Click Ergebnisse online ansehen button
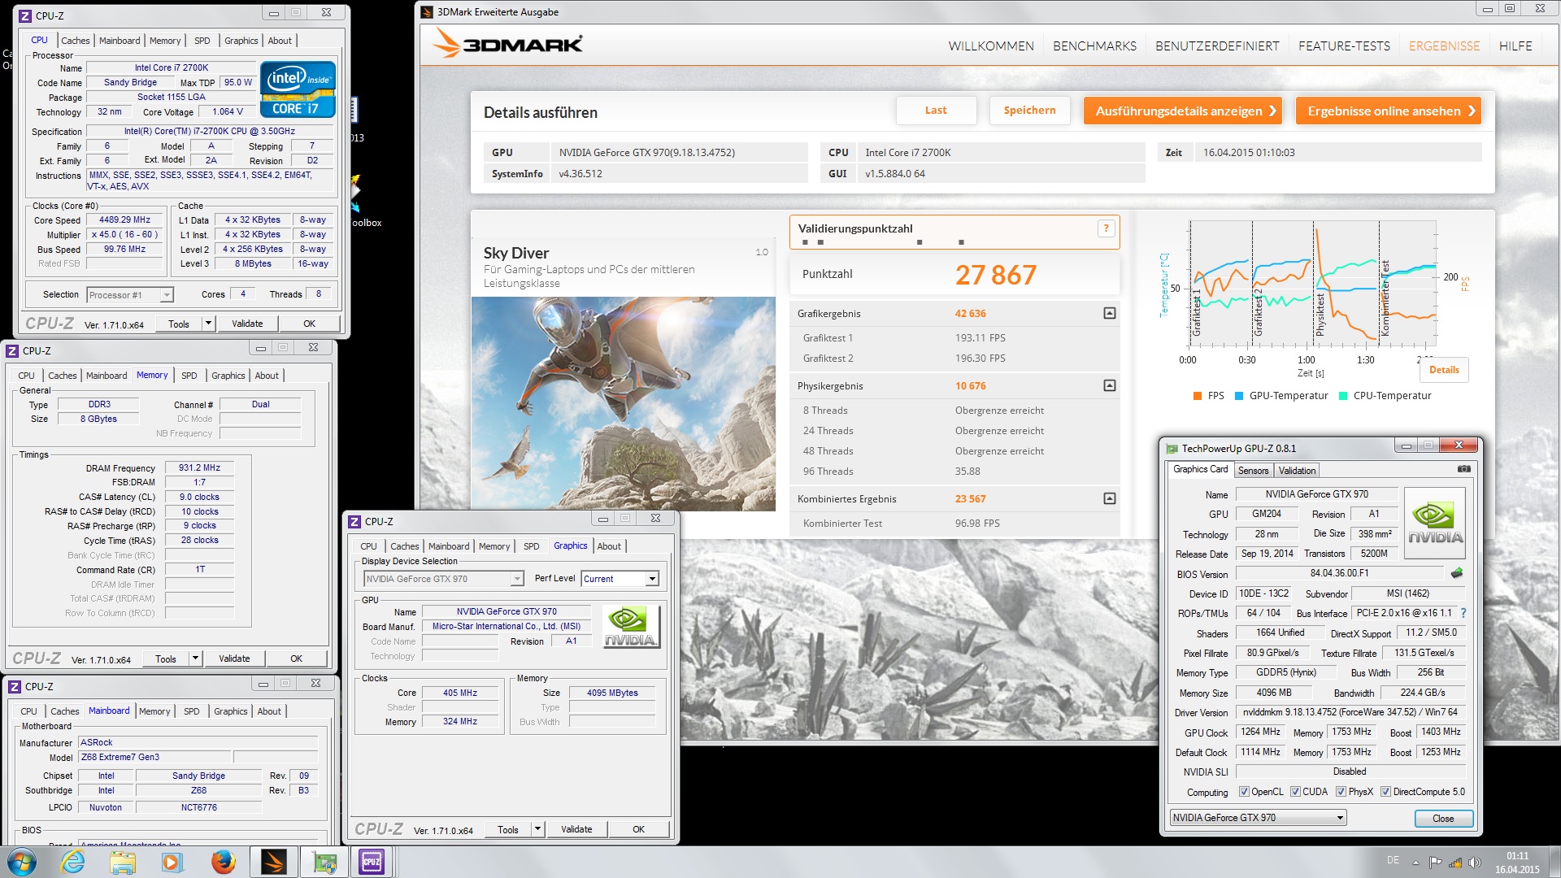The width and height of the screenshot is (1561, 878). point(1388,111)
